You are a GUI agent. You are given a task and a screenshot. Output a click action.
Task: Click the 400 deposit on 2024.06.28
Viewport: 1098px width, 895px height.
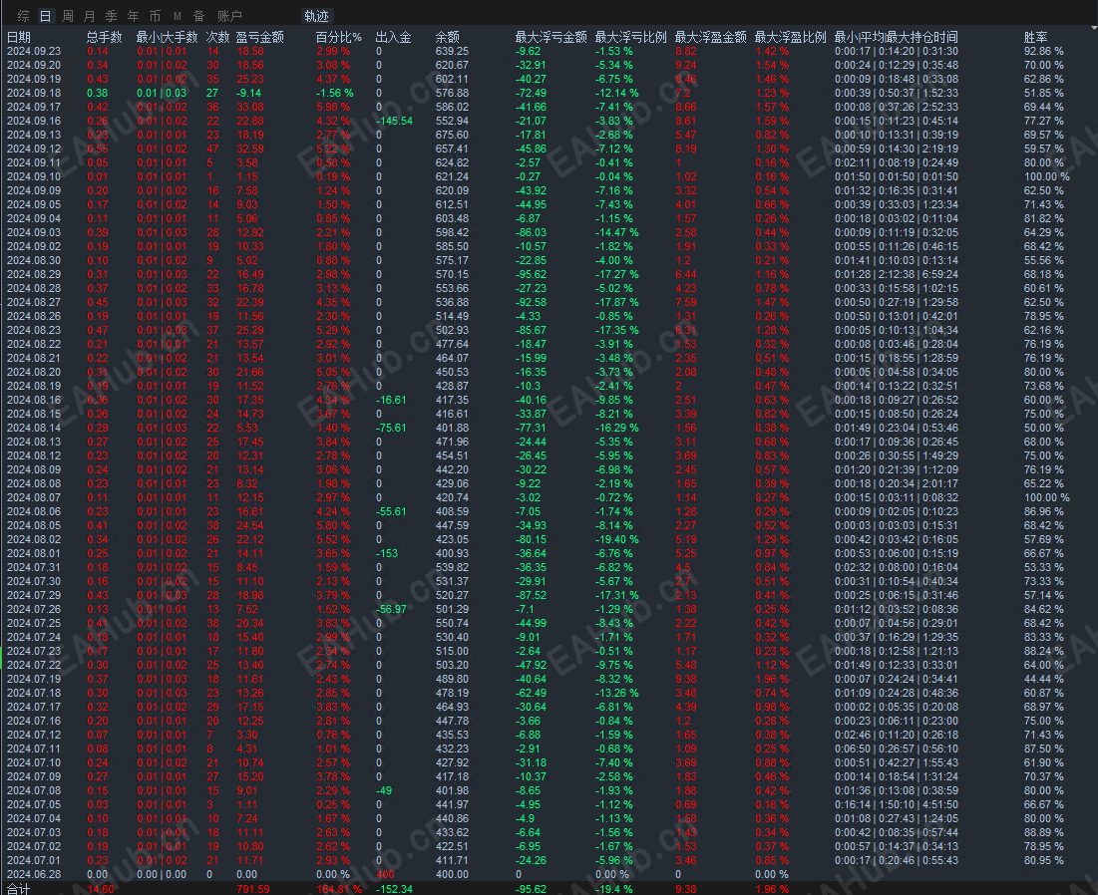385,875
